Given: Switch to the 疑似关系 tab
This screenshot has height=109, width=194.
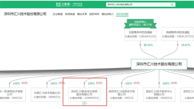Looking at the screenshot, I should click(x=82, y=14).
